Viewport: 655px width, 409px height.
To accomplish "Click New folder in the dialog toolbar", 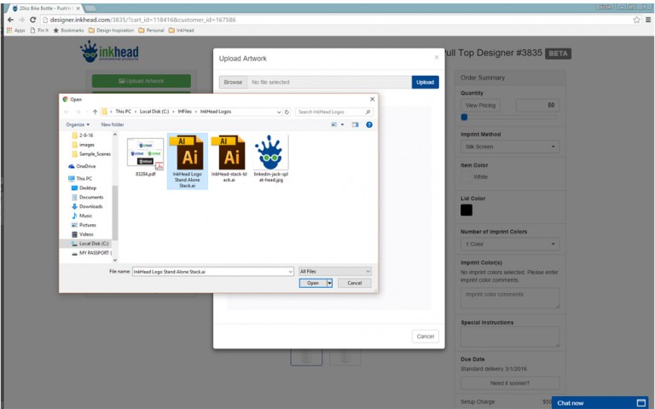I will (113, 124).
